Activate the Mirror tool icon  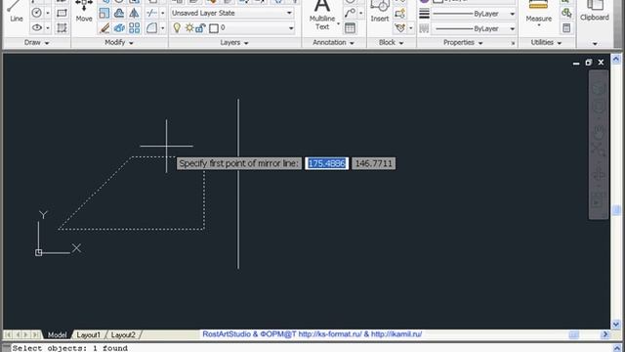coord(134,13)
